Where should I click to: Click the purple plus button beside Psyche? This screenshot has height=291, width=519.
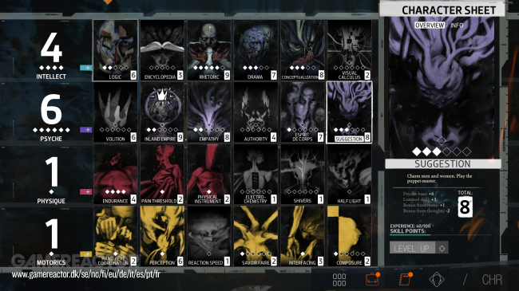tap(86, 130)
